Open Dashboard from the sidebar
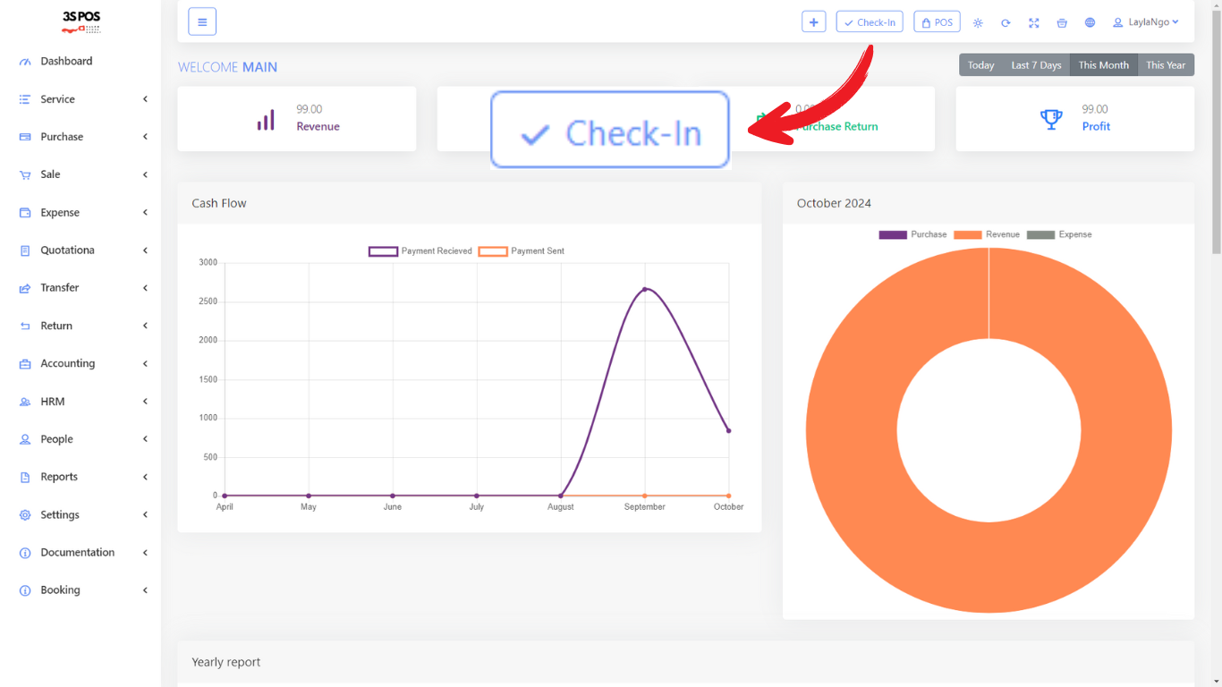Screen dimensions: 1222x687 pos(66,62)
